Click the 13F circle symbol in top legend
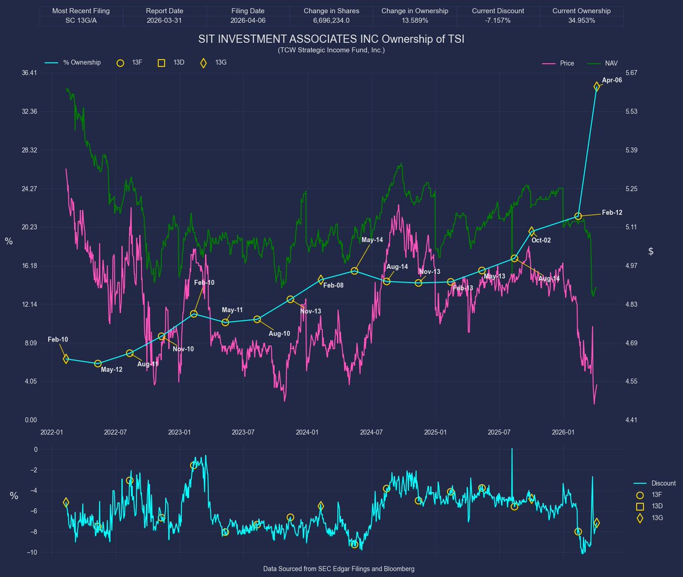 coord(120,63)
